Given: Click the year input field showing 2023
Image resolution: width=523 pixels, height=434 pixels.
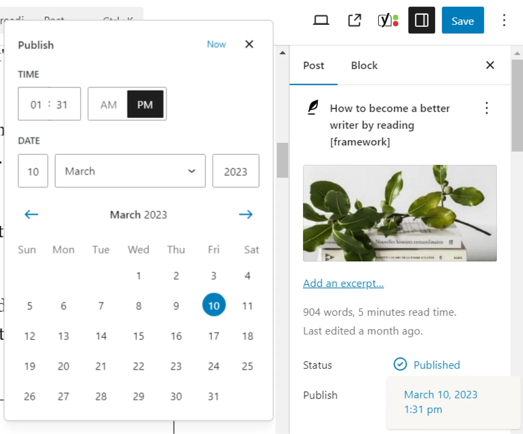Looking at the screenshot, I should 236,171.
